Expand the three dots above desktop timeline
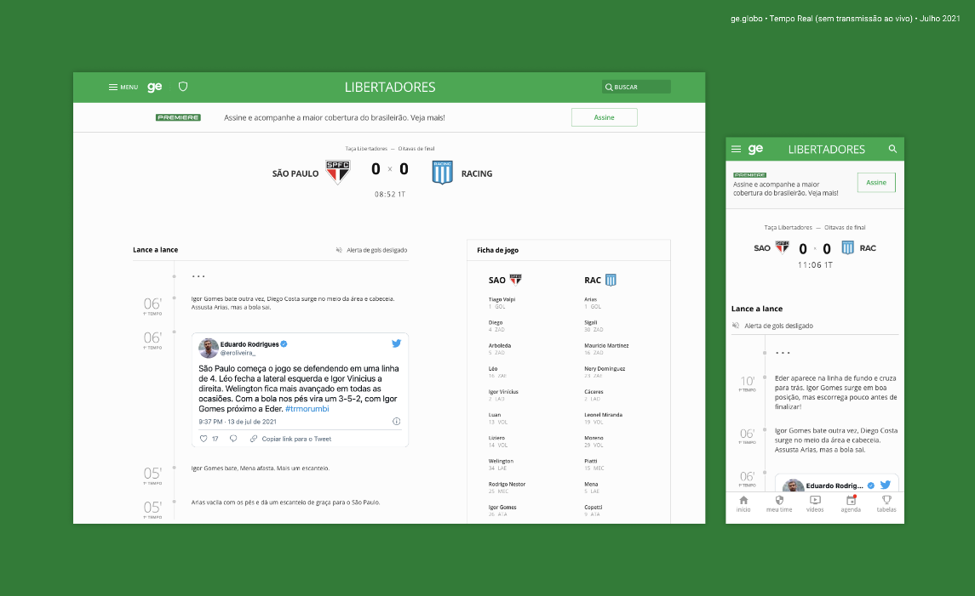The height and width of the screenshot is (596, 975). (x=198, y=276)
